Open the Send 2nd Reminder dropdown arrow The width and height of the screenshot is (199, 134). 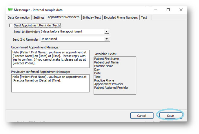[107, 39]
